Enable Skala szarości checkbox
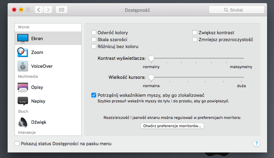Viewport: 274px width, 158px height. [x=94, y=40]
